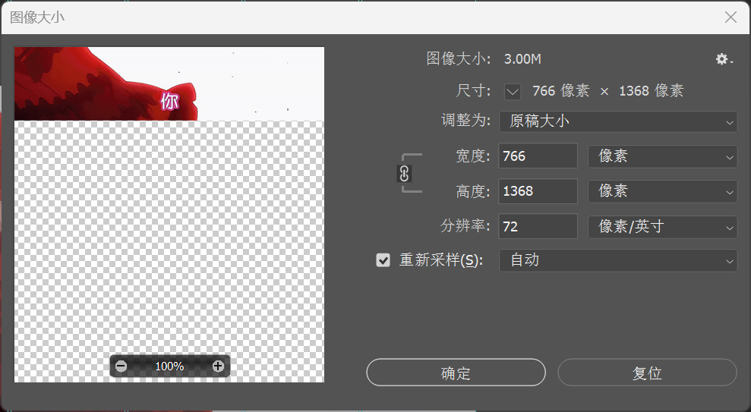
Task: Open the 宽度 unit 像素 dropdown
Action: [662, 156]
